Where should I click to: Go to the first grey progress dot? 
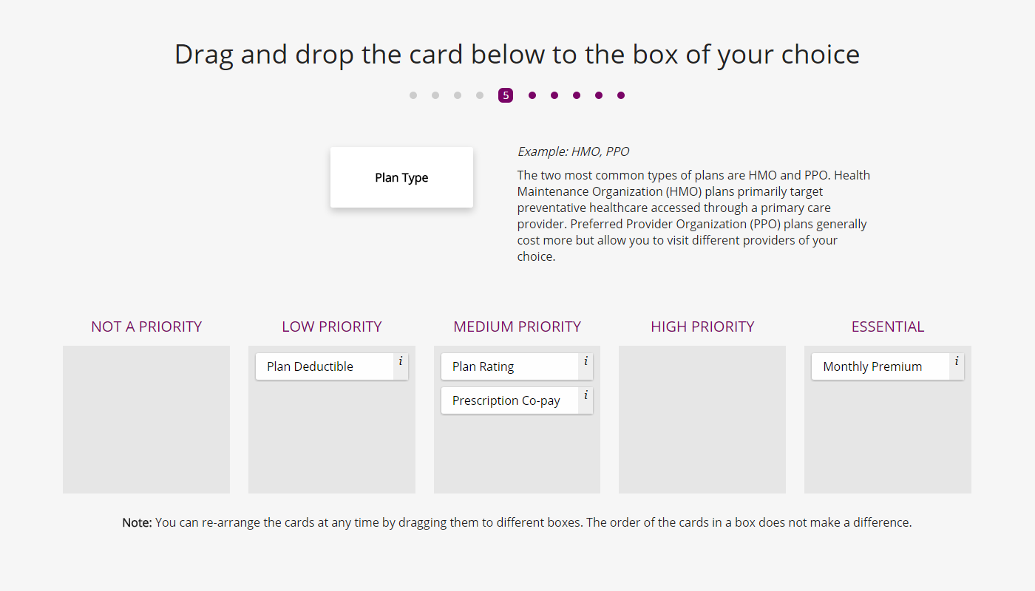coord(413,95)
